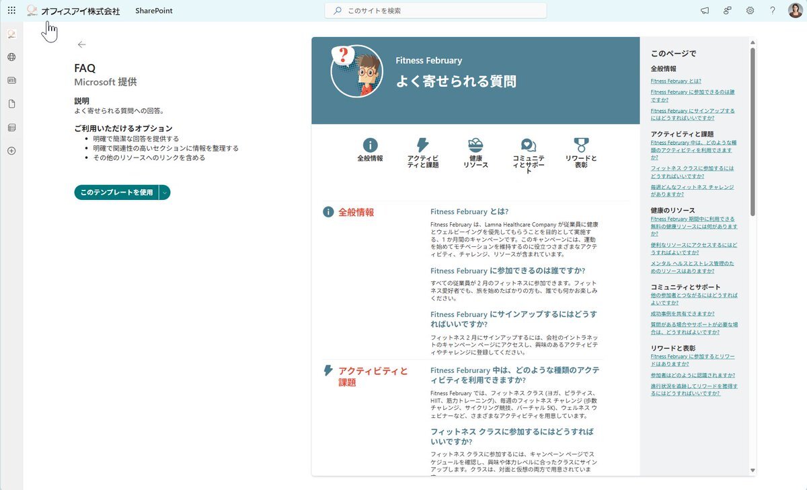Click heading Fitness February に参加できるのは誰ですか? in content
Image resolution: width=807 pixels, height=490 pixels.
coord(508,271)
